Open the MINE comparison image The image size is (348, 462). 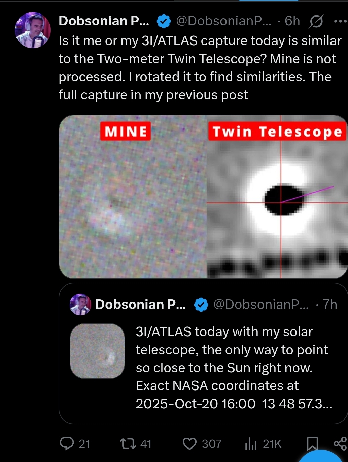(133, 197)
